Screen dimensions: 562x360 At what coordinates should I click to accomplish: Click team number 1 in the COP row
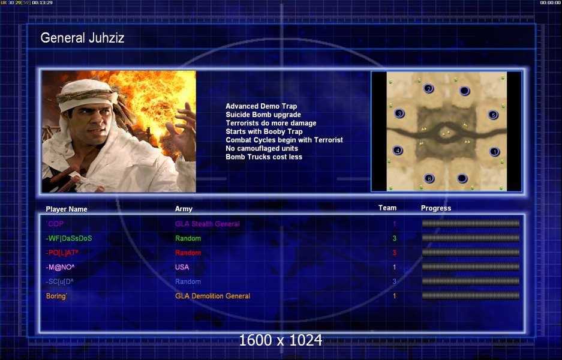coord(394,224)
